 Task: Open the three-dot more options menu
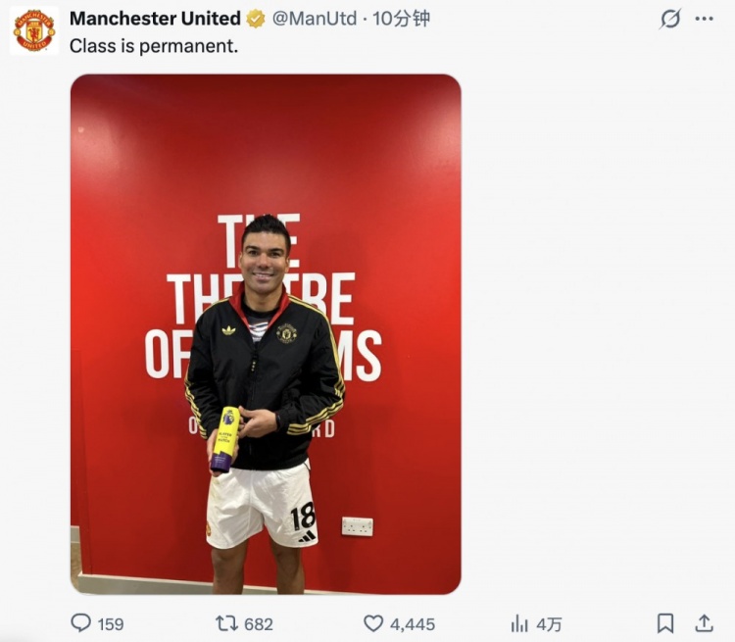click(x=704, y=20)
